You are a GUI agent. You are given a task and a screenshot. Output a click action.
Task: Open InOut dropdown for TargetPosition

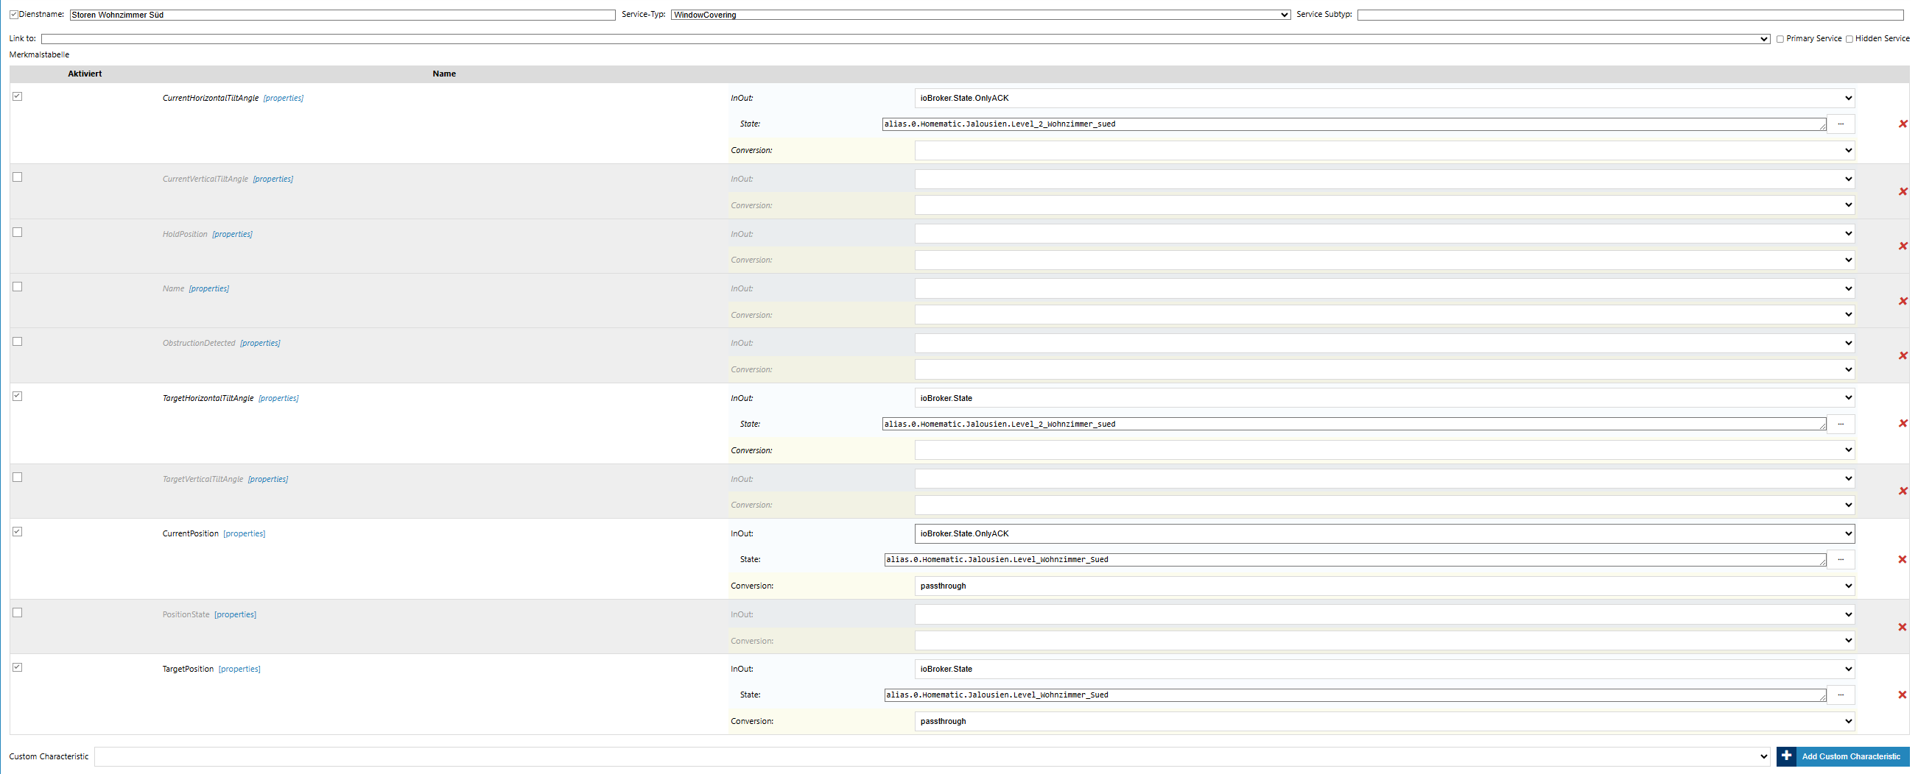pos(1384,670)
